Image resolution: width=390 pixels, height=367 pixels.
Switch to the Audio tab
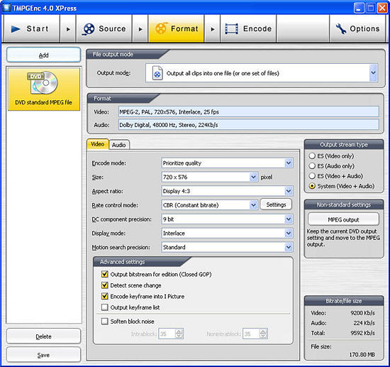tap(119, 145)
